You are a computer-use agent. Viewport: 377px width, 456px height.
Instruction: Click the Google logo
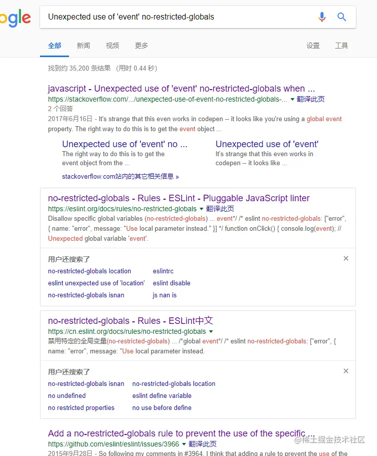(x=15, y=18)
